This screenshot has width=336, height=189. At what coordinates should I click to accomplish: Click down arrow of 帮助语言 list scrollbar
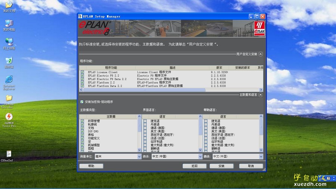(x=261, y=150)
